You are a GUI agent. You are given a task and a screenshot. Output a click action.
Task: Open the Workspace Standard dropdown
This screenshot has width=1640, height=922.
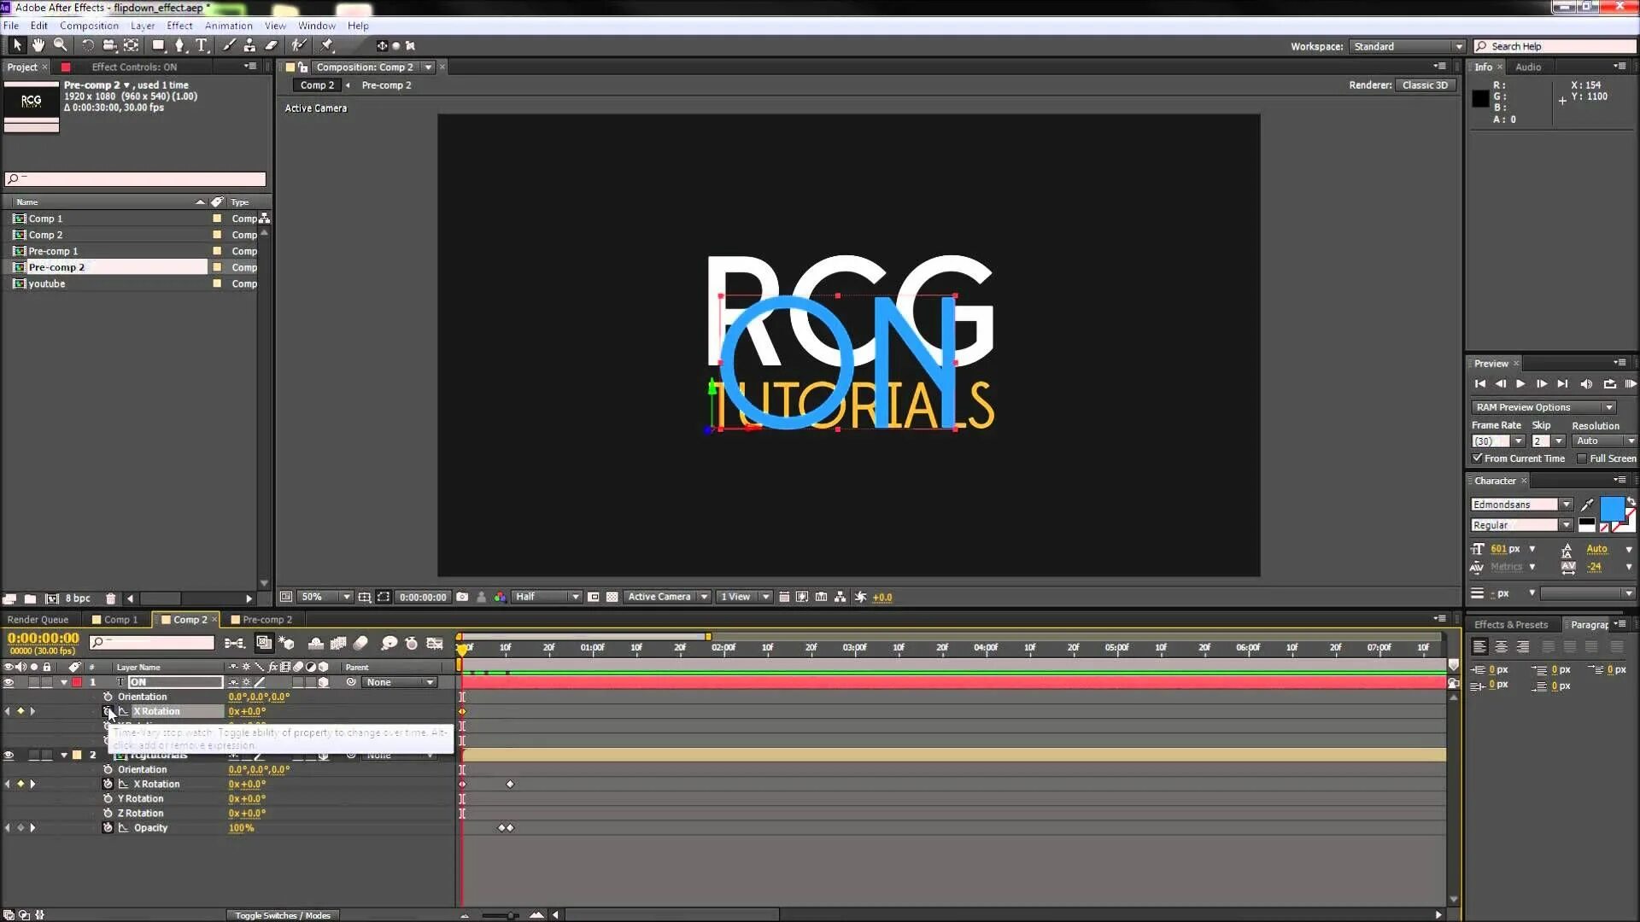tap(1408, 46)
